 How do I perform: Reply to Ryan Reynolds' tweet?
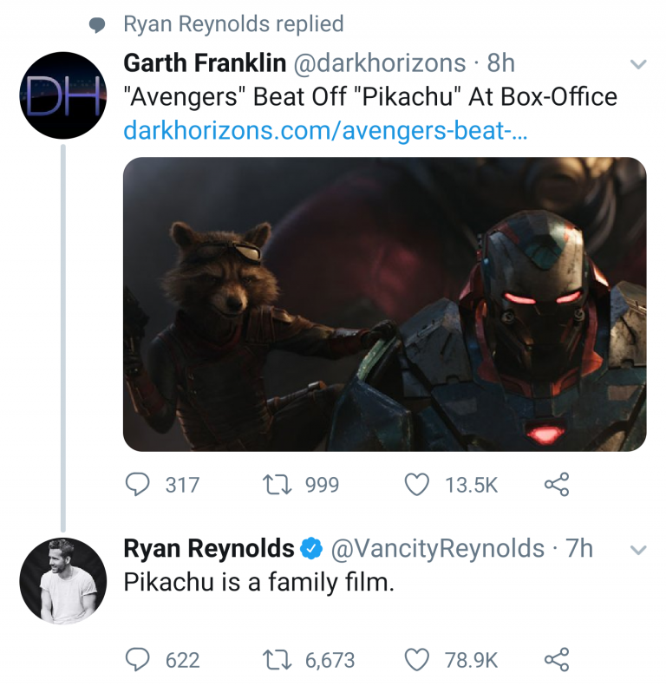coord(138,660)
